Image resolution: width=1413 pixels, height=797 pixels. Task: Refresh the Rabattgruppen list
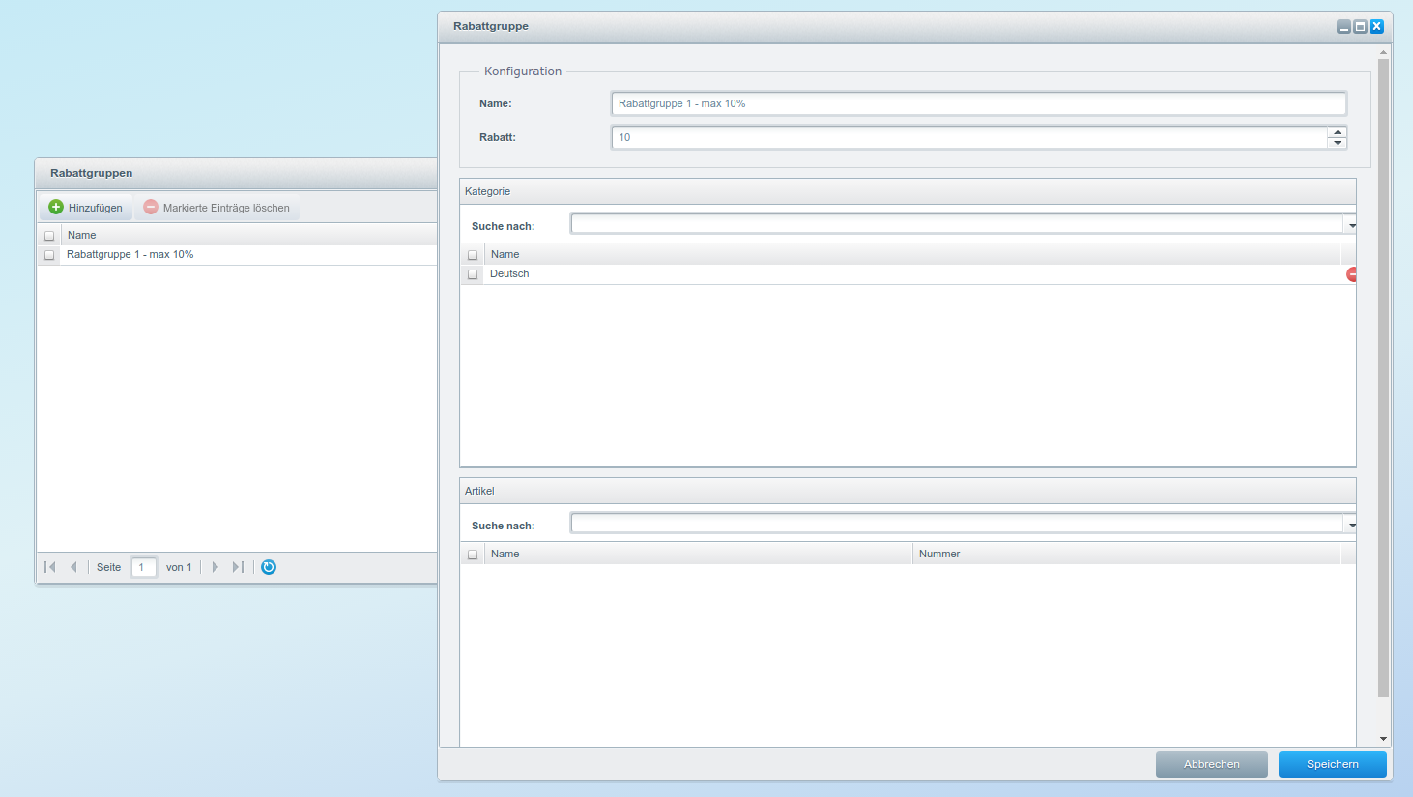tap(269, 567)
